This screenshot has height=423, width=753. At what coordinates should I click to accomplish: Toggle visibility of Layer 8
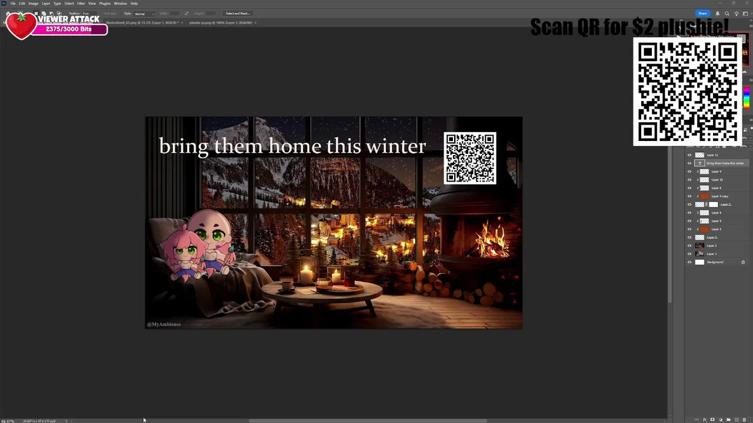pos(689,188)
